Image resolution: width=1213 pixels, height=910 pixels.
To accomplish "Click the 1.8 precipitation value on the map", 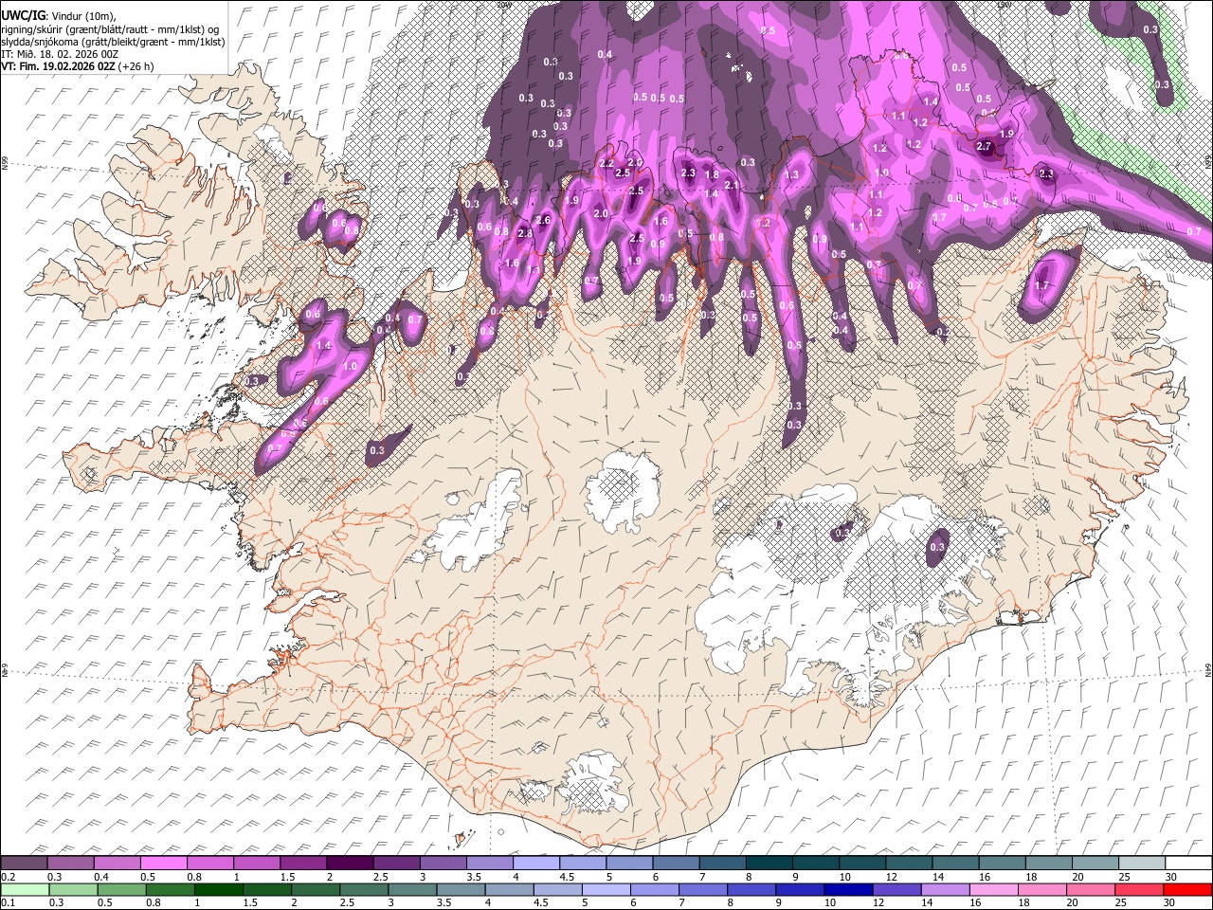I will click(x=712, y=174).
